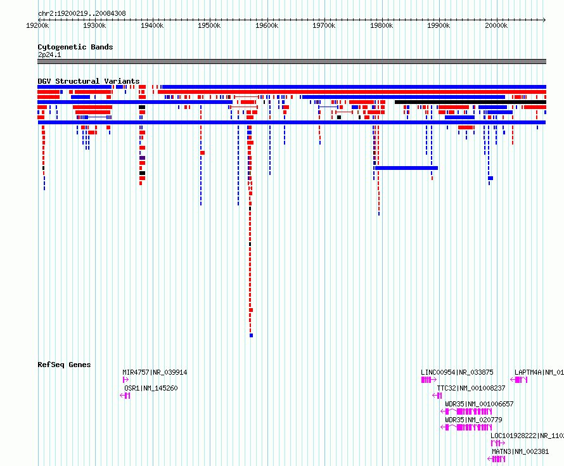This screenshot has width=564, height=466.
Task: Select the TTC32 gene glyph
Action: point(437,396)
